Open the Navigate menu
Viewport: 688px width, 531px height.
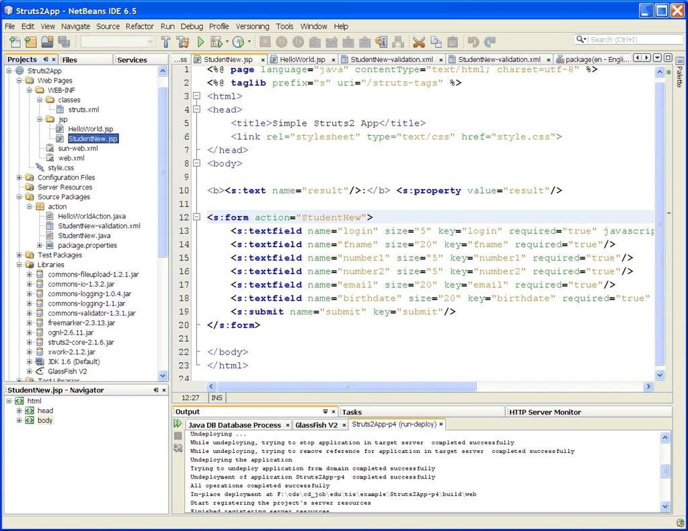(75, 26)
